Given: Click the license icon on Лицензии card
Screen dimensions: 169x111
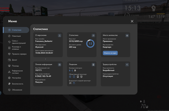Looking at the screenshot, I should [x=93, y=64].
